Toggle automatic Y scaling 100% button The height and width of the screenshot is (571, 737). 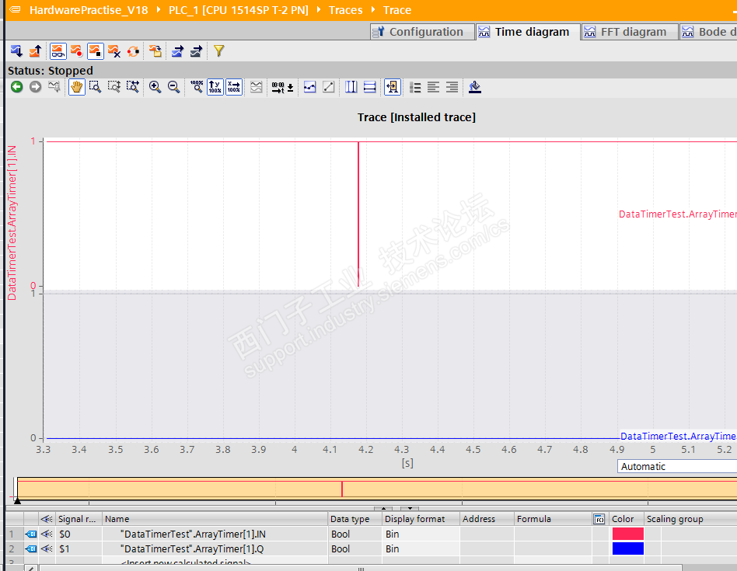coord(215,87)
